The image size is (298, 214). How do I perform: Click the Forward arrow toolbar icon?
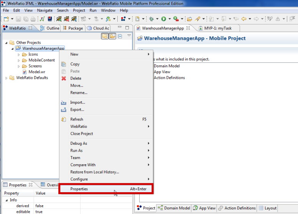[x=256, y=19]
